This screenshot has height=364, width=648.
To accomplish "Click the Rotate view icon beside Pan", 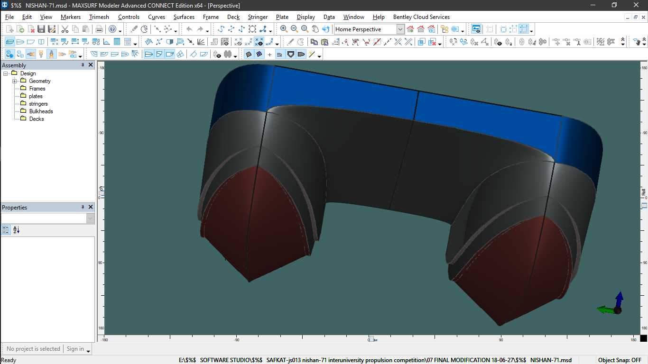I will tap(326, 29).
